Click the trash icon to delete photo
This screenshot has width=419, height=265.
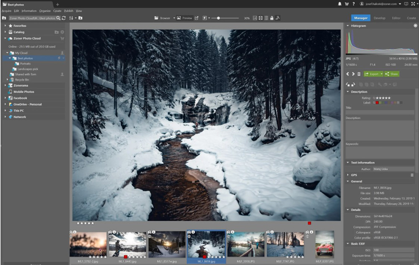click(359, 74)
